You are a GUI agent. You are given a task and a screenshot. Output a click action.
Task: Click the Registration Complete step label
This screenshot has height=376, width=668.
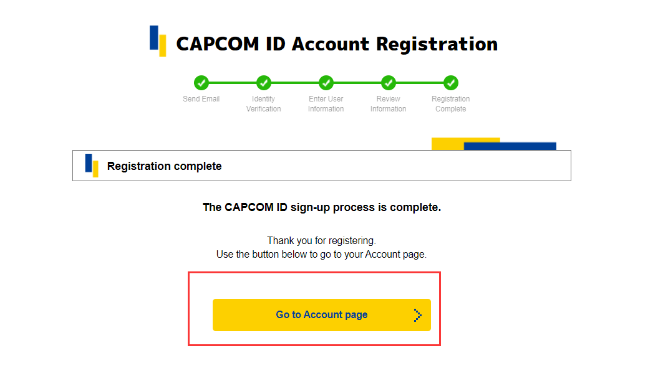[451, 104]
